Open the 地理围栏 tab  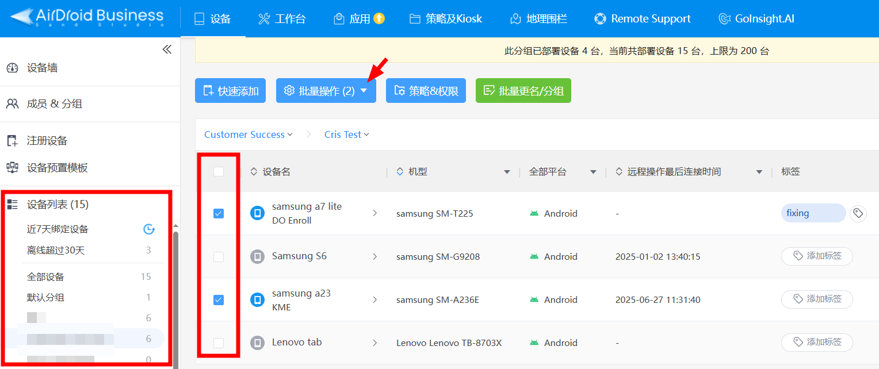tap(538, 19)
